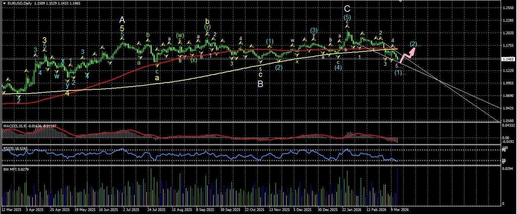Click price level 1.1755 on axis

click(x=508, y=46)
